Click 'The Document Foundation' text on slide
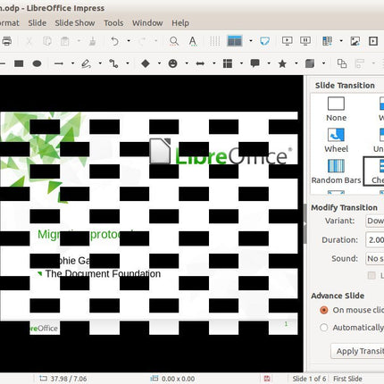Screen dimensions: 384x384 point(103,274)
